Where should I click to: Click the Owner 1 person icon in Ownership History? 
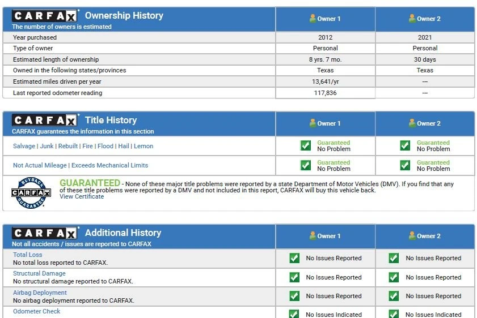(313, 18)
